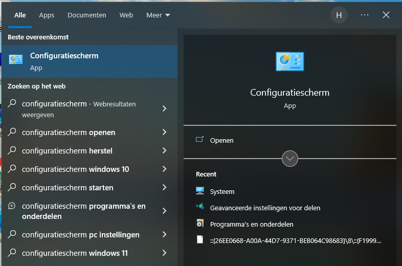Open 'Geavanceerde instellingen voor delen' recent item
This screenshot has width=402, height=266.
point(265,208)
